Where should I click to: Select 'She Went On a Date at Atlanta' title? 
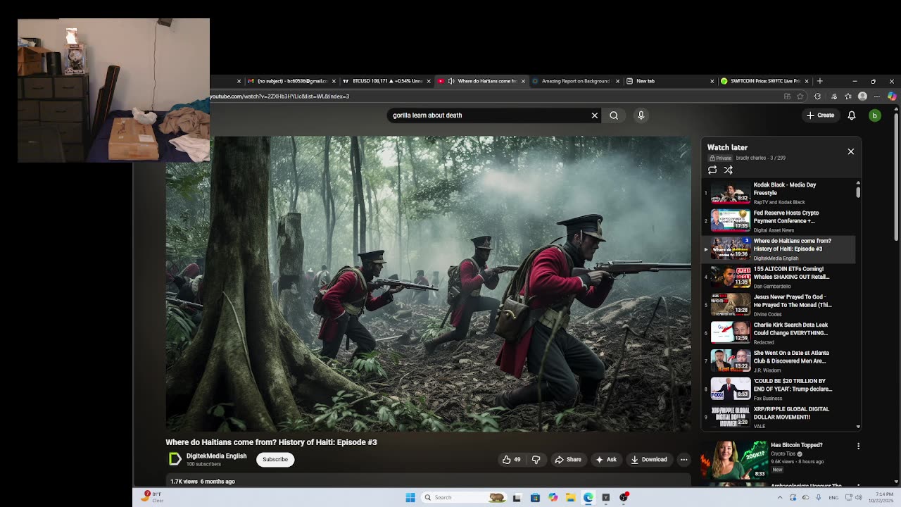(791, 357)
